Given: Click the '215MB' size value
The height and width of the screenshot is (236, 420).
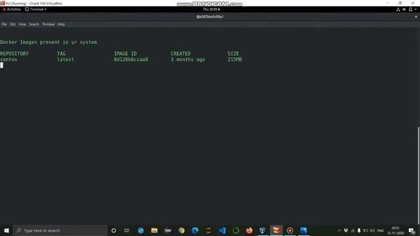Looking at the screenshot, I should (x=235, y=60).
